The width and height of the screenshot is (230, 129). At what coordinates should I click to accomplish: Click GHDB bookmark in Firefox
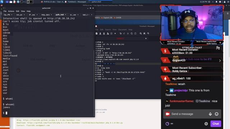coord(118,18)
